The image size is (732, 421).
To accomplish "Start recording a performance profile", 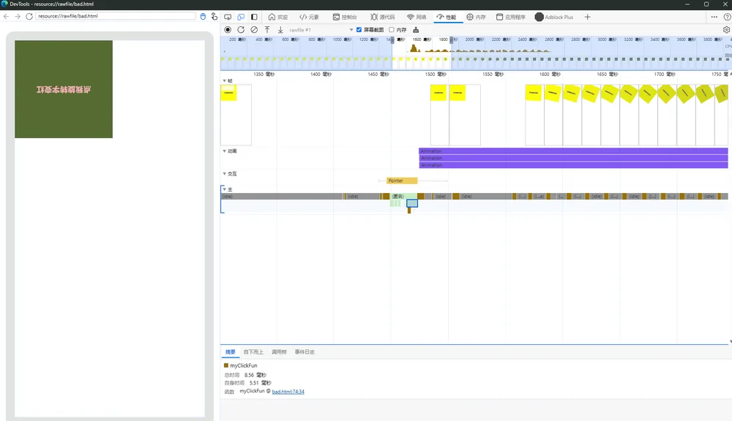I will click(228, 29).
